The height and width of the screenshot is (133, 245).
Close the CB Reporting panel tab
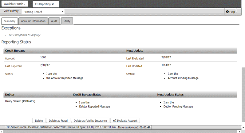(53, 4)
